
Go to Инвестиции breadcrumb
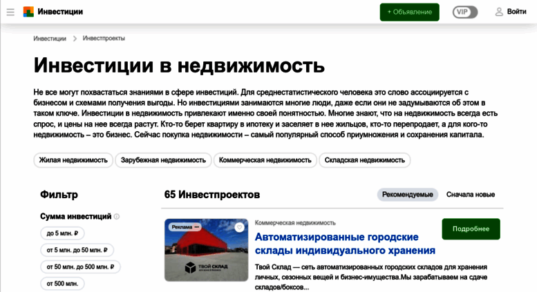click(50, 39)
